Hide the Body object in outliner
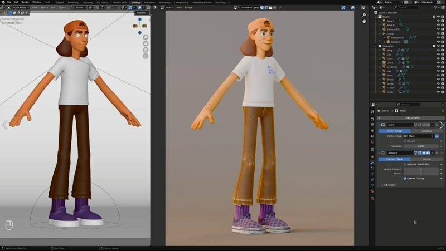Screen dimensions: 446x251 [438, 50]
